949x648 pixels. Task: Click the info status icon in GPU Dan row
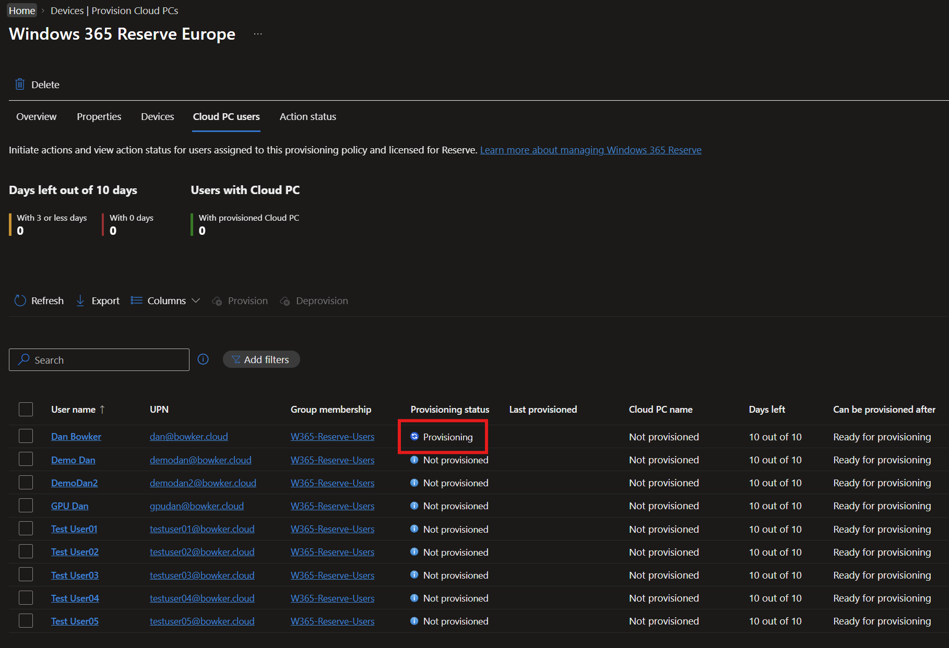[414, 506]
